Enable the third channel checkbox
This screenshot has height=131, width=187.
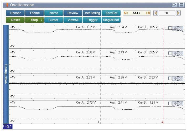(170, 78)
